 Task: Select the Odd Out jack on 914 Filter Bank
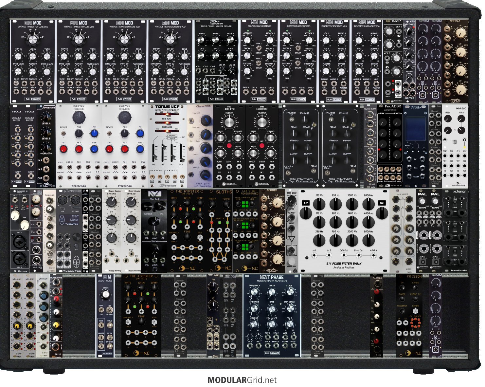click(x=344, y=255)
